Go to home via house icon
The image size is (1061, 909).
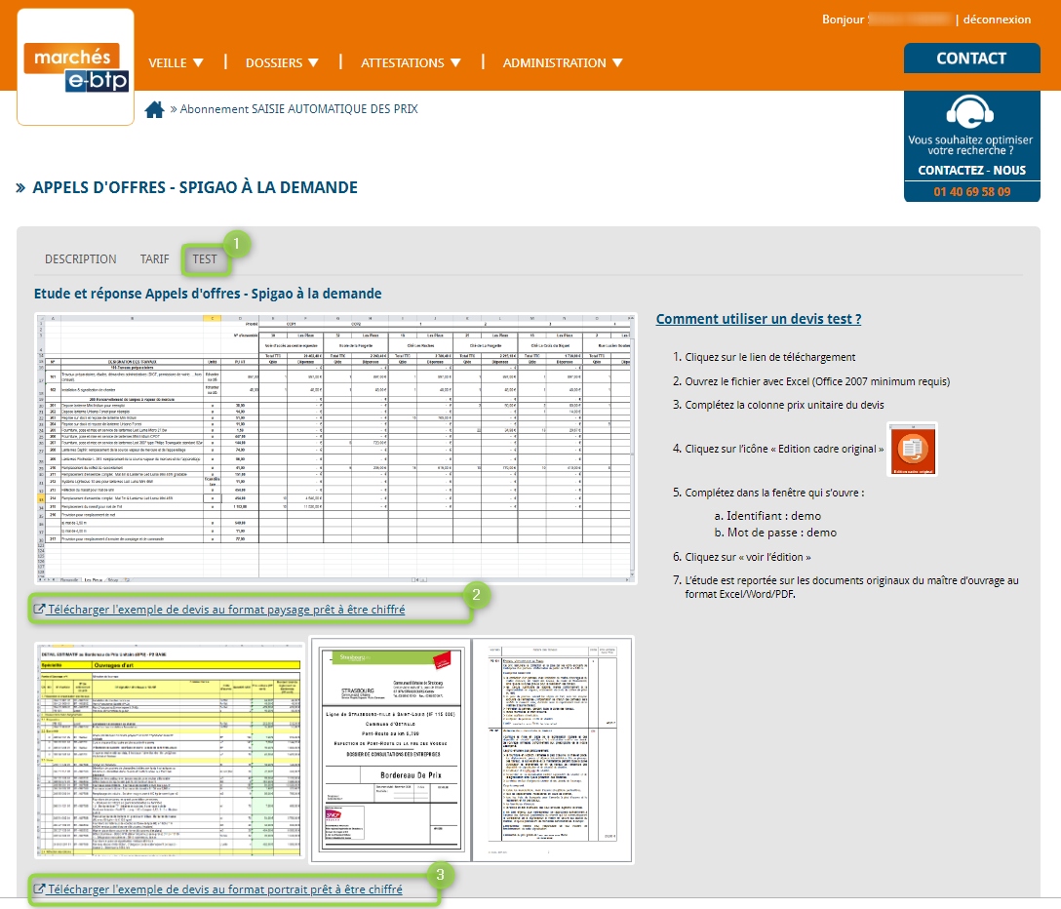[154, 109]
